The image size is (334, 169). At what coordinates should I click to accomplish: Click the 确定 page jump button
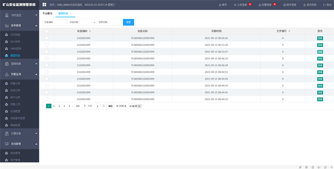pos(111,106)
